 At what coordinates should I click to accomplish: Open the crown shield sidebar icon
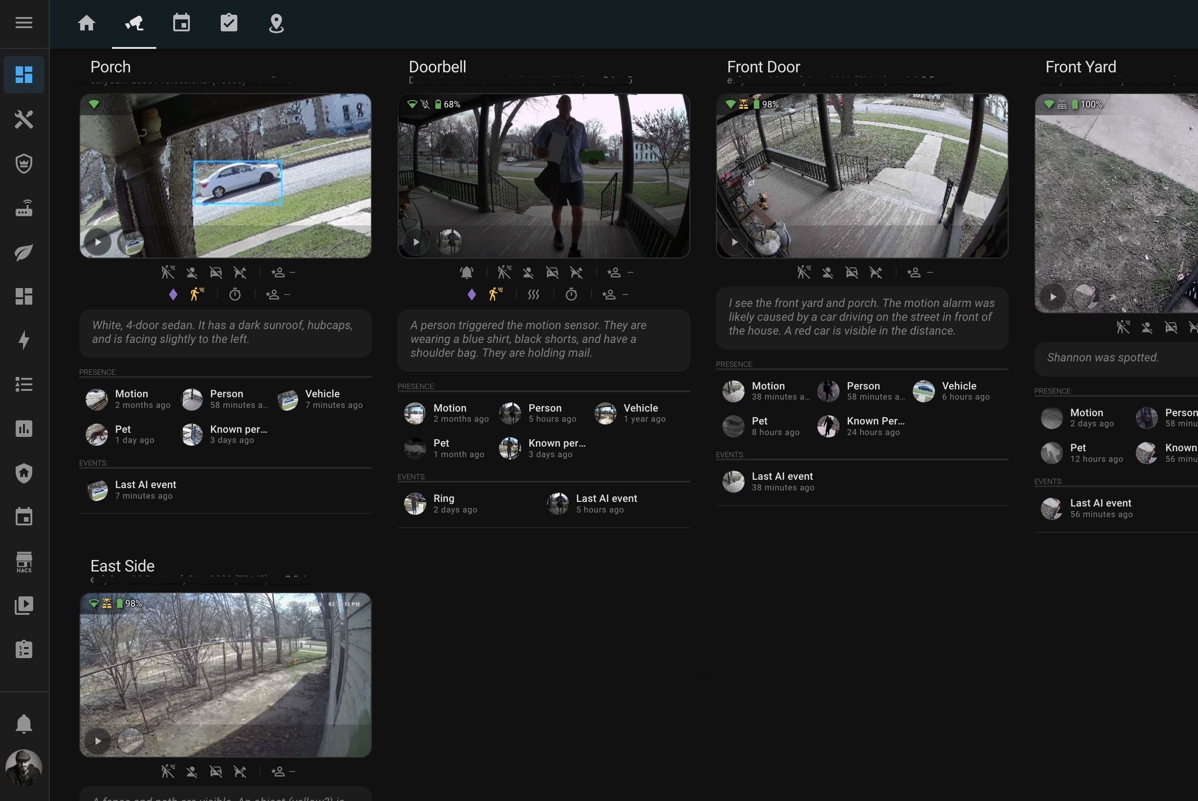pyautogui.click(x=24, y=164)
